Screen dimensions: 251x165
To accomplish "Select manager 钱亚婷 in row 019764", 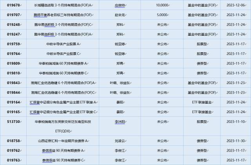I will click(120, 54).
